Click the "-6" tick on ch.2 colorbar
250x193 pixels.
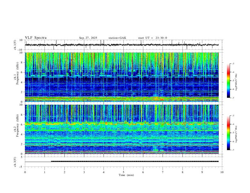pos(233,141)
